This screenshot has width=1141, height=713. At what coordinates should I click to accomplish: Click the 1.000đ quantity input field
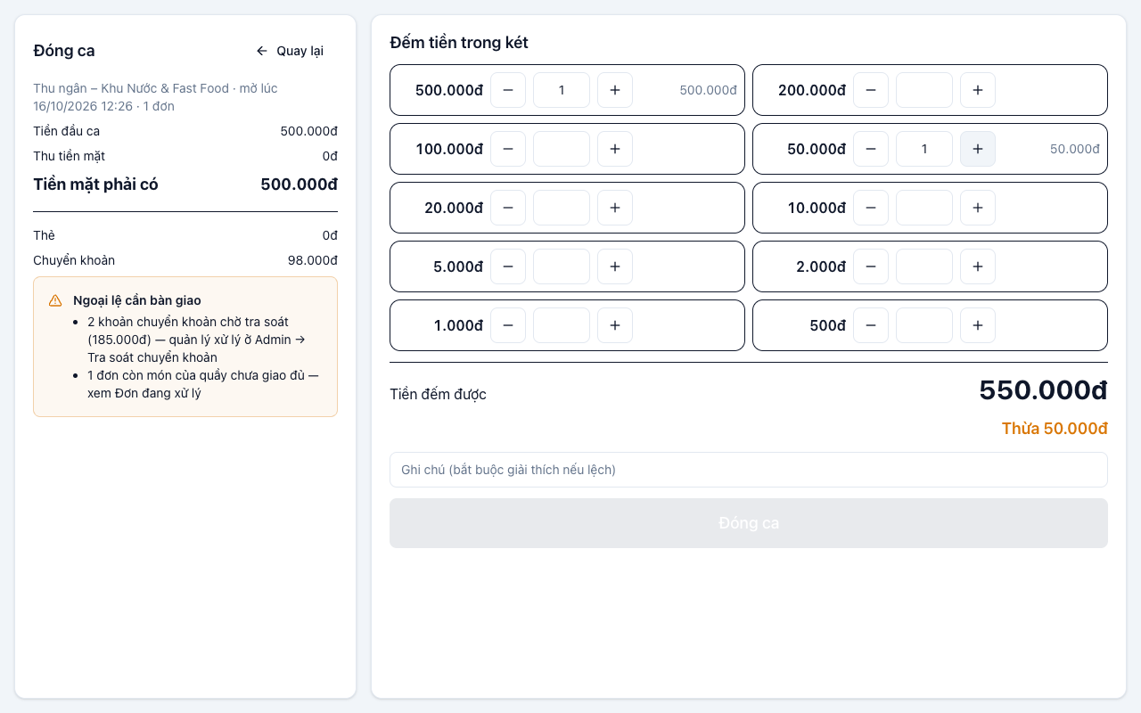pos(562,325)
